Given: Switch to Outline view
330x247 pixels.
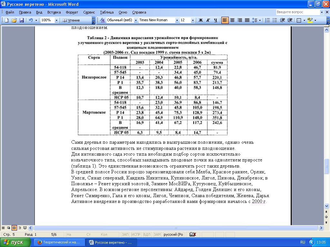Looking at the screenshot, I should (x=20, y=228).
